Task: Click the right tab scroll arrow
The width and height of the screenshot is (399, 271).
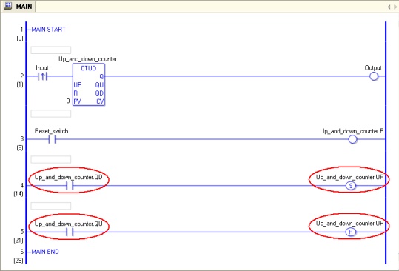Action: pyautogui.click(x=395, y=7)
